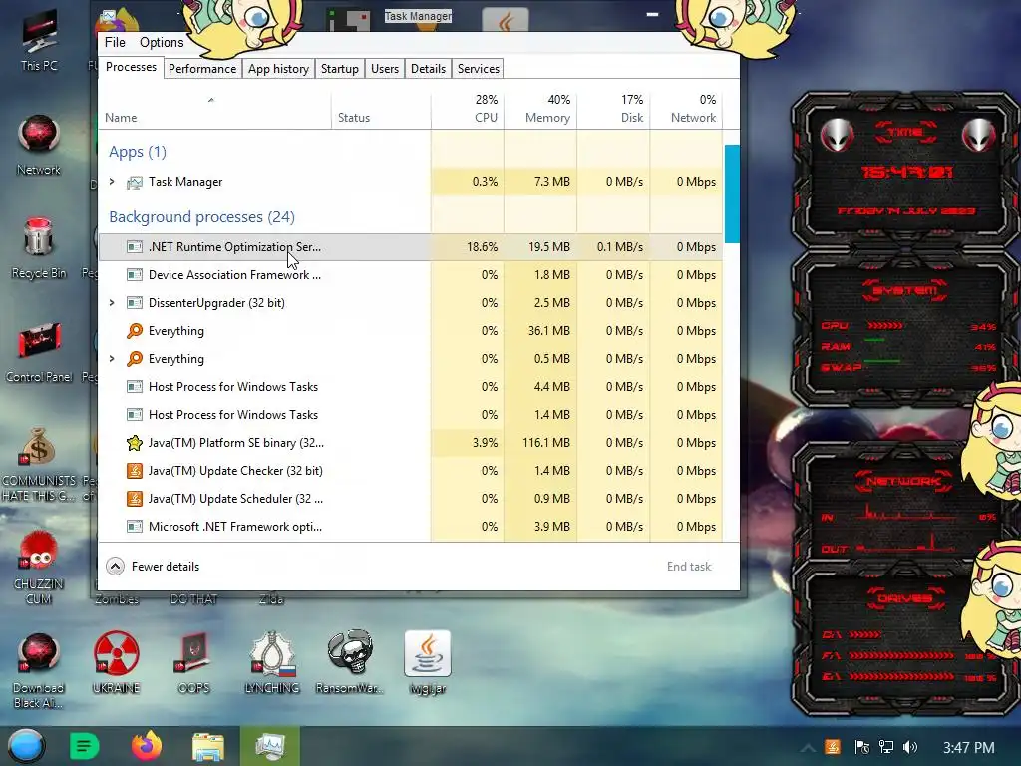Image resolution: width=1021 pixels, height=766 pixels.
Task: Open File Explorer from the taskbar
Action: pyautogui.click(x=207, y=746)
